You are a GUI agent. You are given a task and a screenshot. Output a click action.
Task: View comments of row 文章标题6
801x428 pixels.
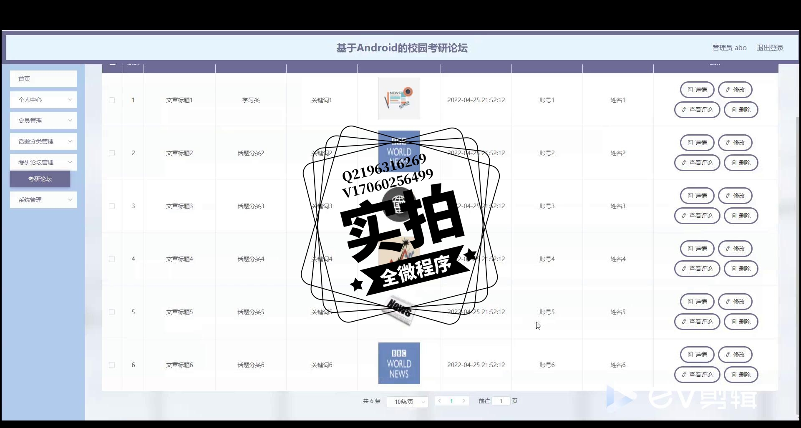point(697,375)
